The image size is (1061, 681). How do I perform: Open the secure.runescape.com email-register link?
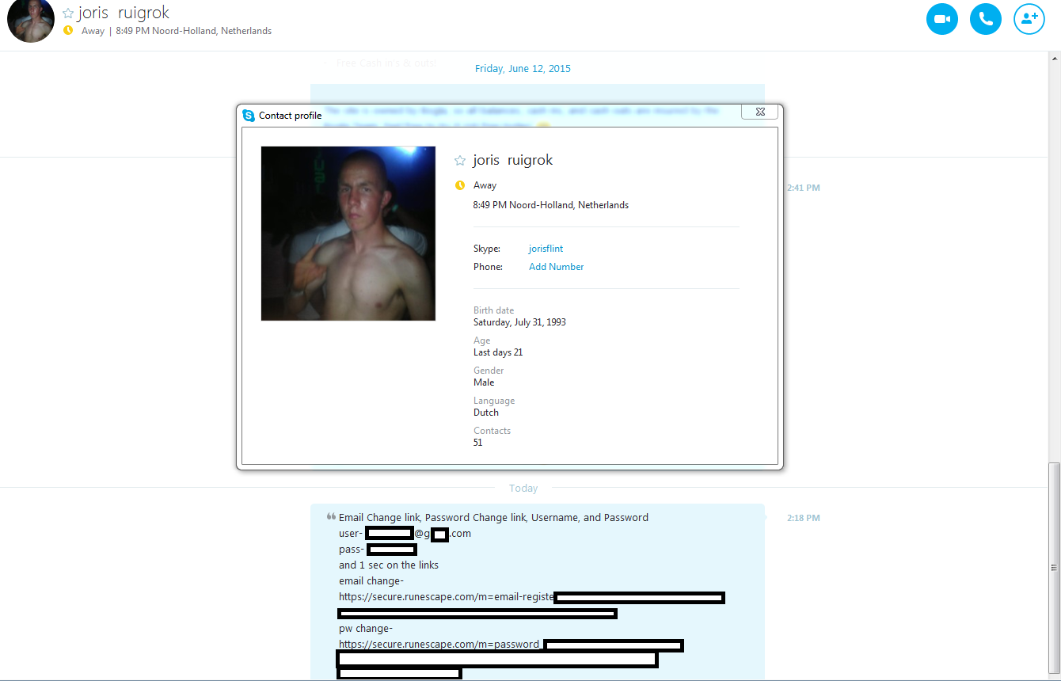tap(447, 597)
